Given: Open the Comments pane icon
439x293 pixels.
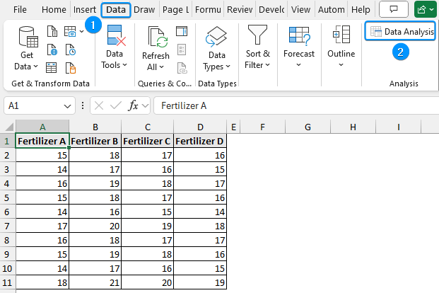Looking at the screenshot, I should click(x=394, y=10).
